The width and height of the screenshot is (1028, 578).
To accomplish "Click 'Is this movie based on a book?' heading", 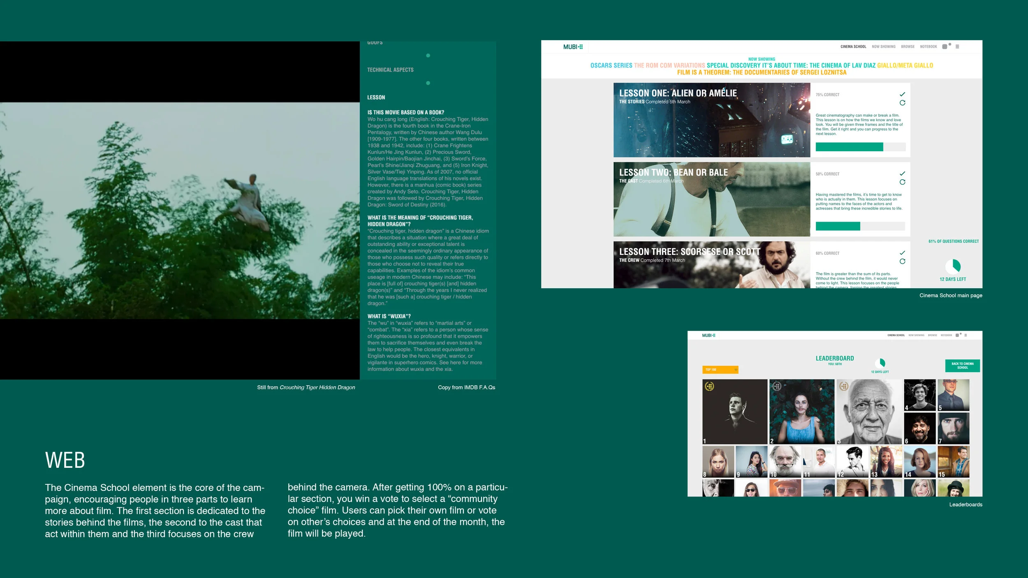I will pos(405,112).
